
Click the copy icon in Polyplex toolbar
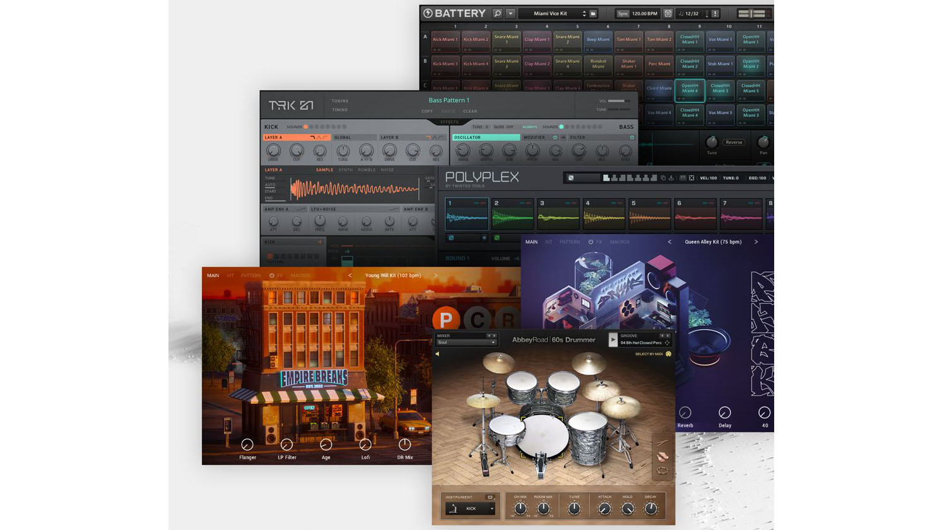point(662,178)
